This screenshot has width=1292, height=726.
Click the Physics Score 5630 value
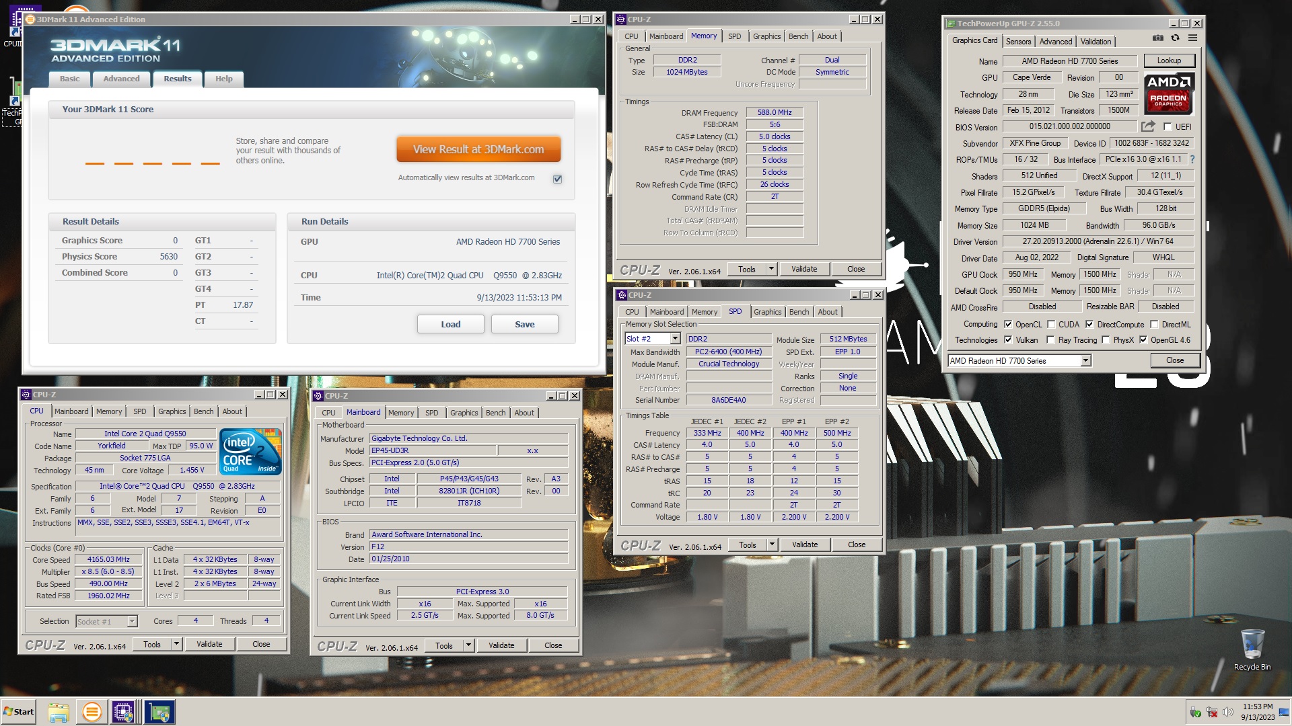pyautogui.click(x=168, y=257)
